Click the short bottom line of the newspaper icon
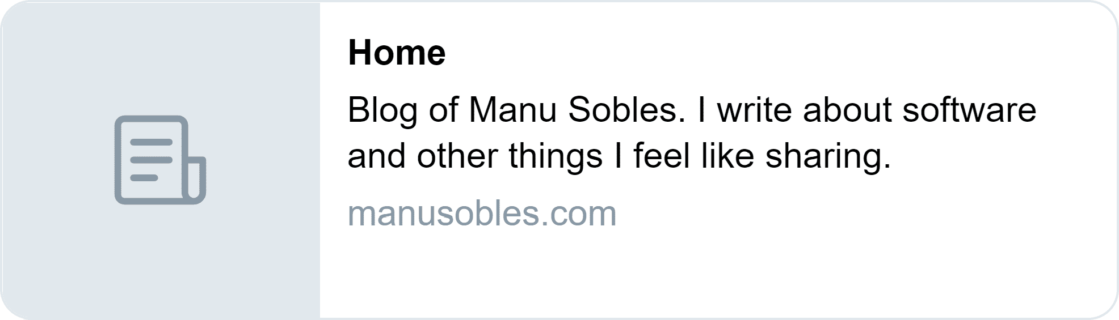Image resolution: width=1119 pixels, height=320 pixels. click(x=144, y=178)
